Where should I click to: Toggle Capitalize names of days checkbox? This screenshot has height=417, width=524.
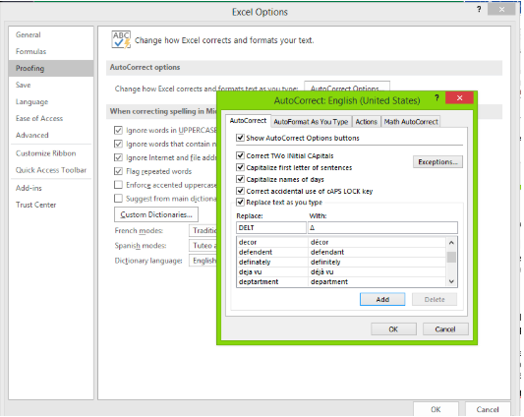point(240,179)
